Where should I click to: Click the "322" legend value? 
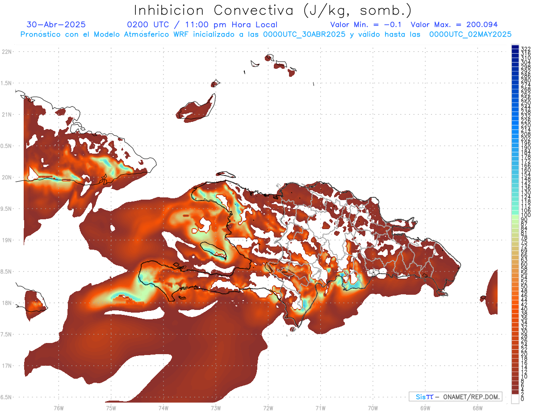click(525, 49)
